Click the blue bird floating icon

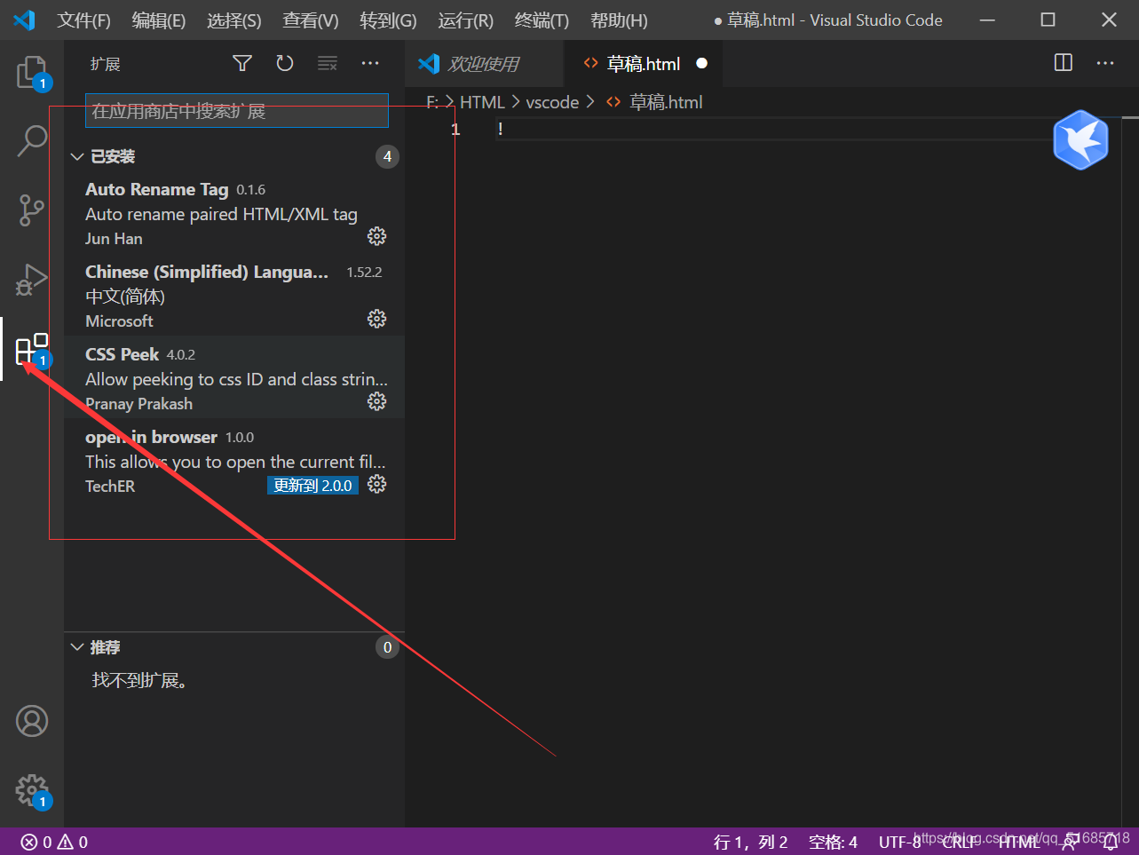1080,140
